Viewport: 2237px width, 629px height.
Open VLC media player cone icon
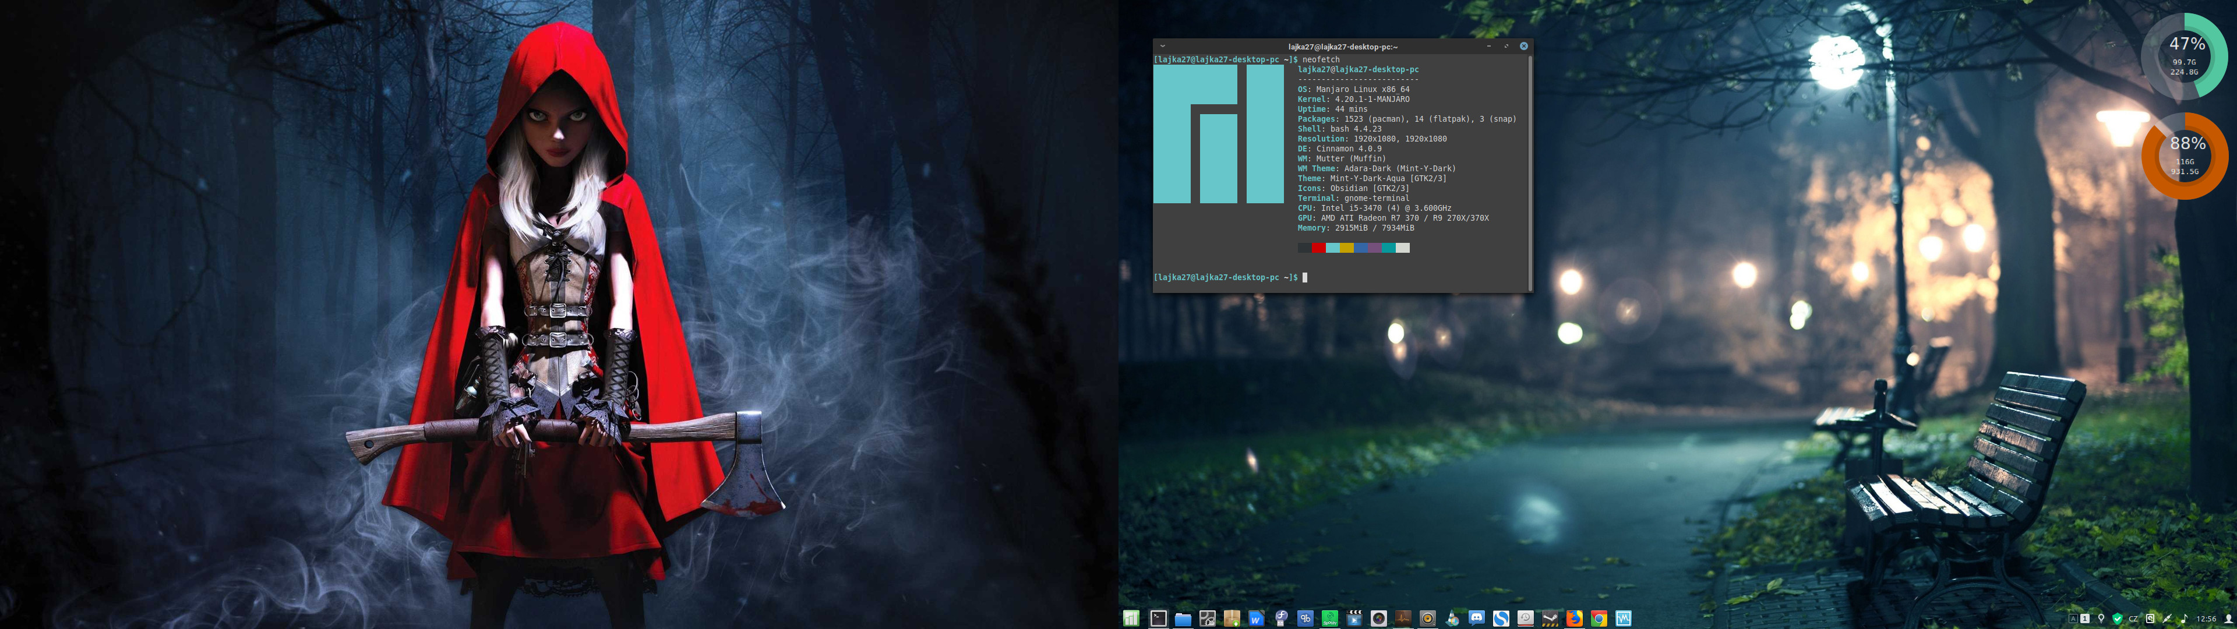tap(1452, 619)
